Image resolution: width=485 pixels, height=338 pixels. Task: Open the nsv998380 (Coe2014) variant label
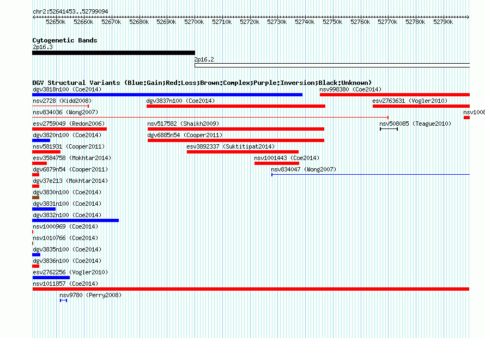point(350,89)
